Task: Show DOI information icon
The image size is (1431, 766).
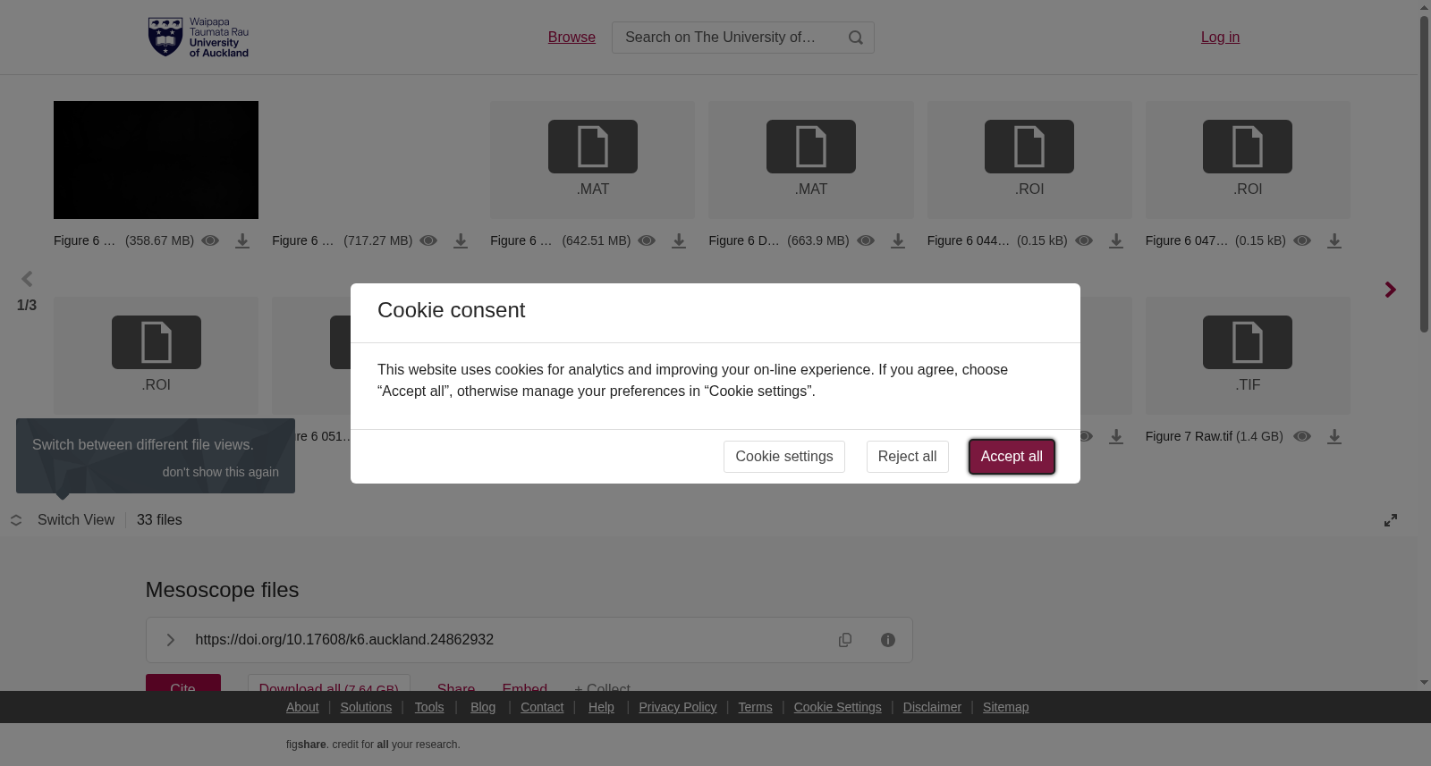Action: tap(888, 640)
